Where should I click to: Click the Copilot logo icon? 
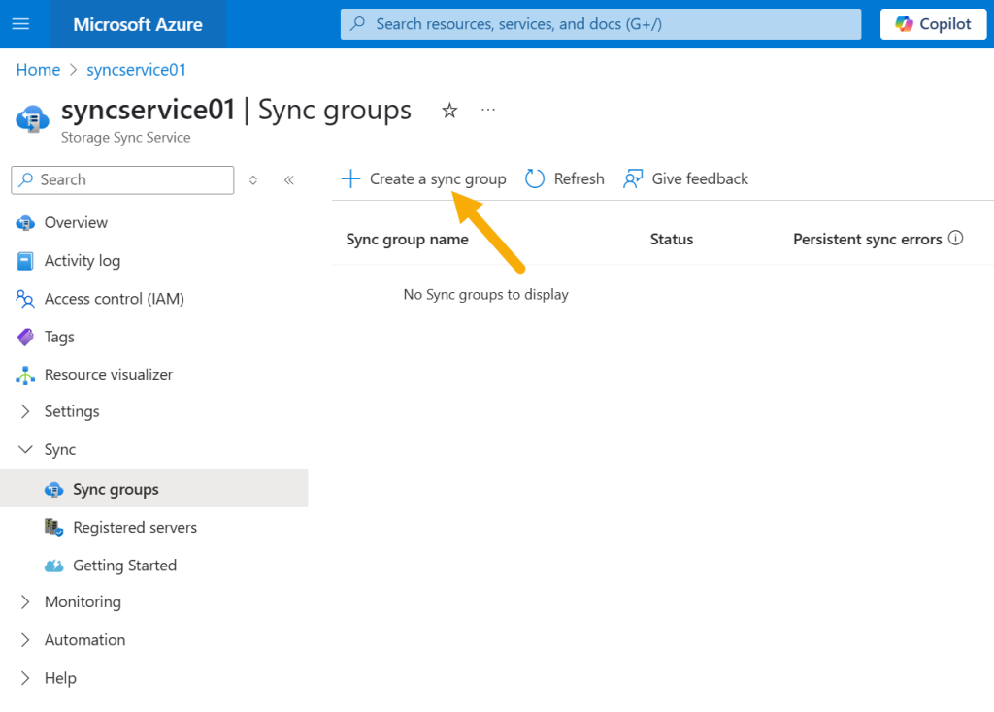point(904,24)
